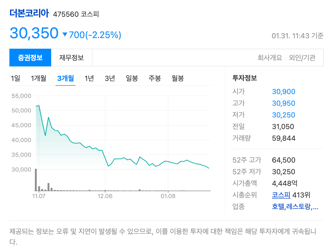Click the 고가 30,950 high price link

click(283, 103)
